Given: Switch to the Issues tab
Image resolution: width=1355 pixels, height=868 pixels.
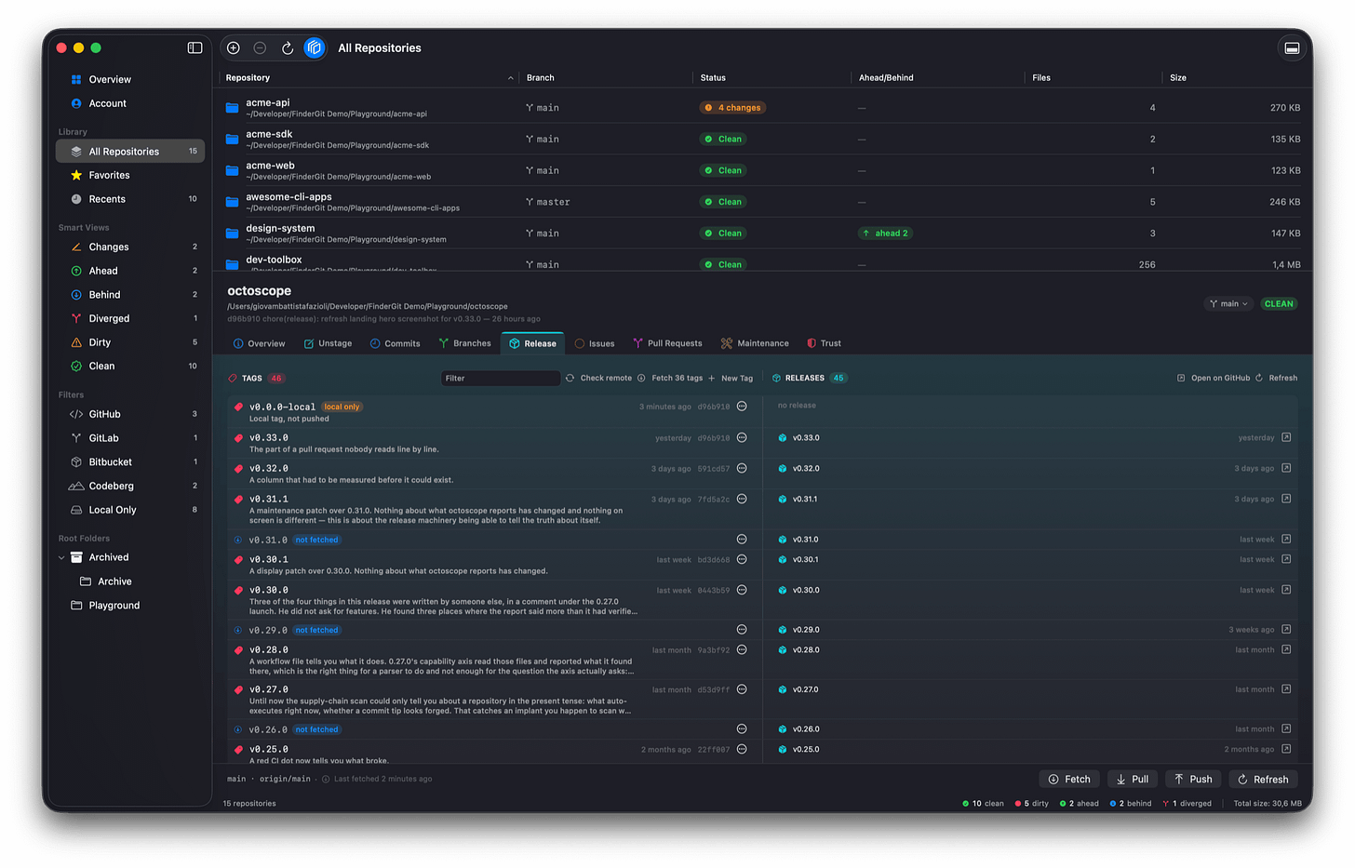Looking at the screenshot, I should [595, 343].
